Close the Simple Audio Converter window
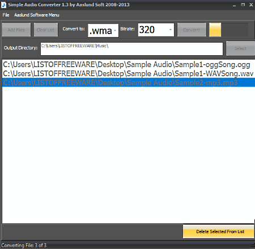Screen dimensions: 255x249 click(251, 5)
